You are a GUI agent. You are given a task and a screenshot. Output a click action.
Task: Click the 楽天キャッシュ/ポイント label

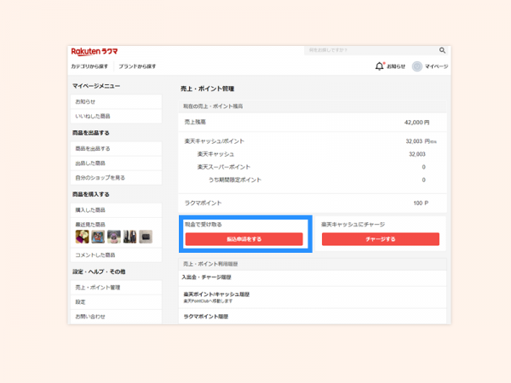(215, 141)
